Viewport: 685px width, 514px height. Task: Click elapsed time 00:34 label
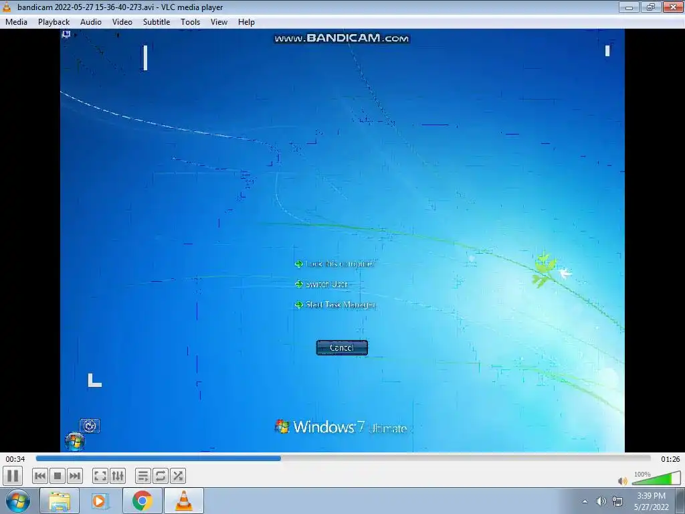tap(15, 459)
